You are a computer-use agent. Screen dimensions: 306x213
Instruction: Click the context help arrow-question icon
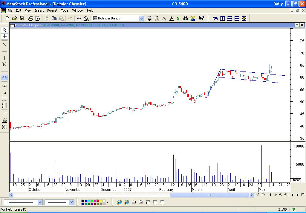pos(202,18)
